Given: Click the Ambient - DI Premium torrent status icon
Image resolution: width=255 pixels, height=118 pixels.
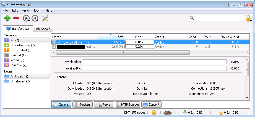Looking at the screenshot, I should point(54,42).
